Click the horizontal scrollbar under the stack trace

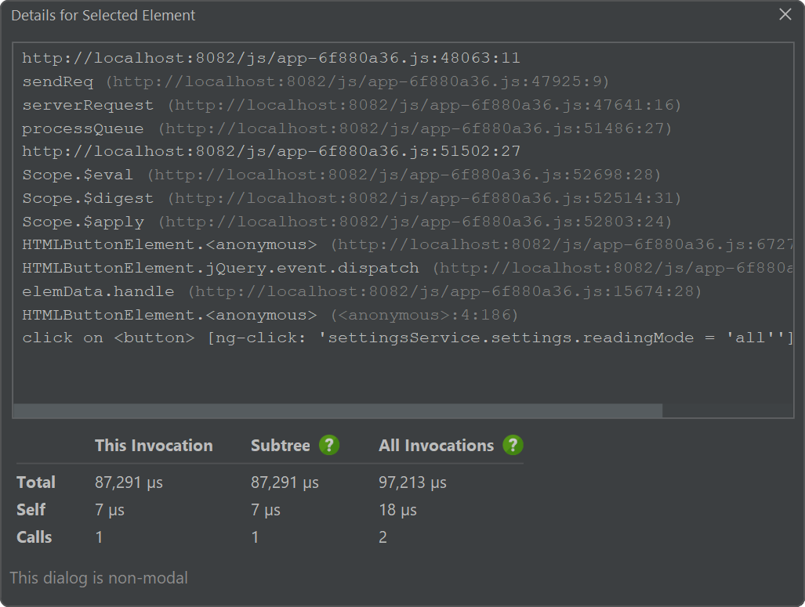point(338,410)
